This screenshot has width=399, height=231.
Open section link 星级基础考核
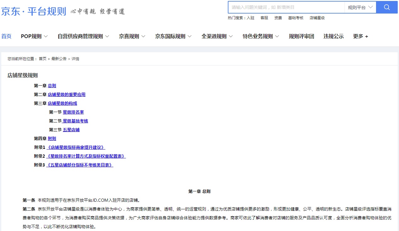[76, 121]
